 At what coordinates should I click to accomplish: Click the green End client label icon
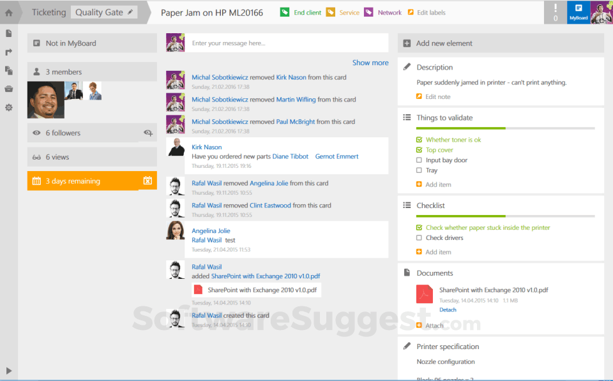point(285,12)
